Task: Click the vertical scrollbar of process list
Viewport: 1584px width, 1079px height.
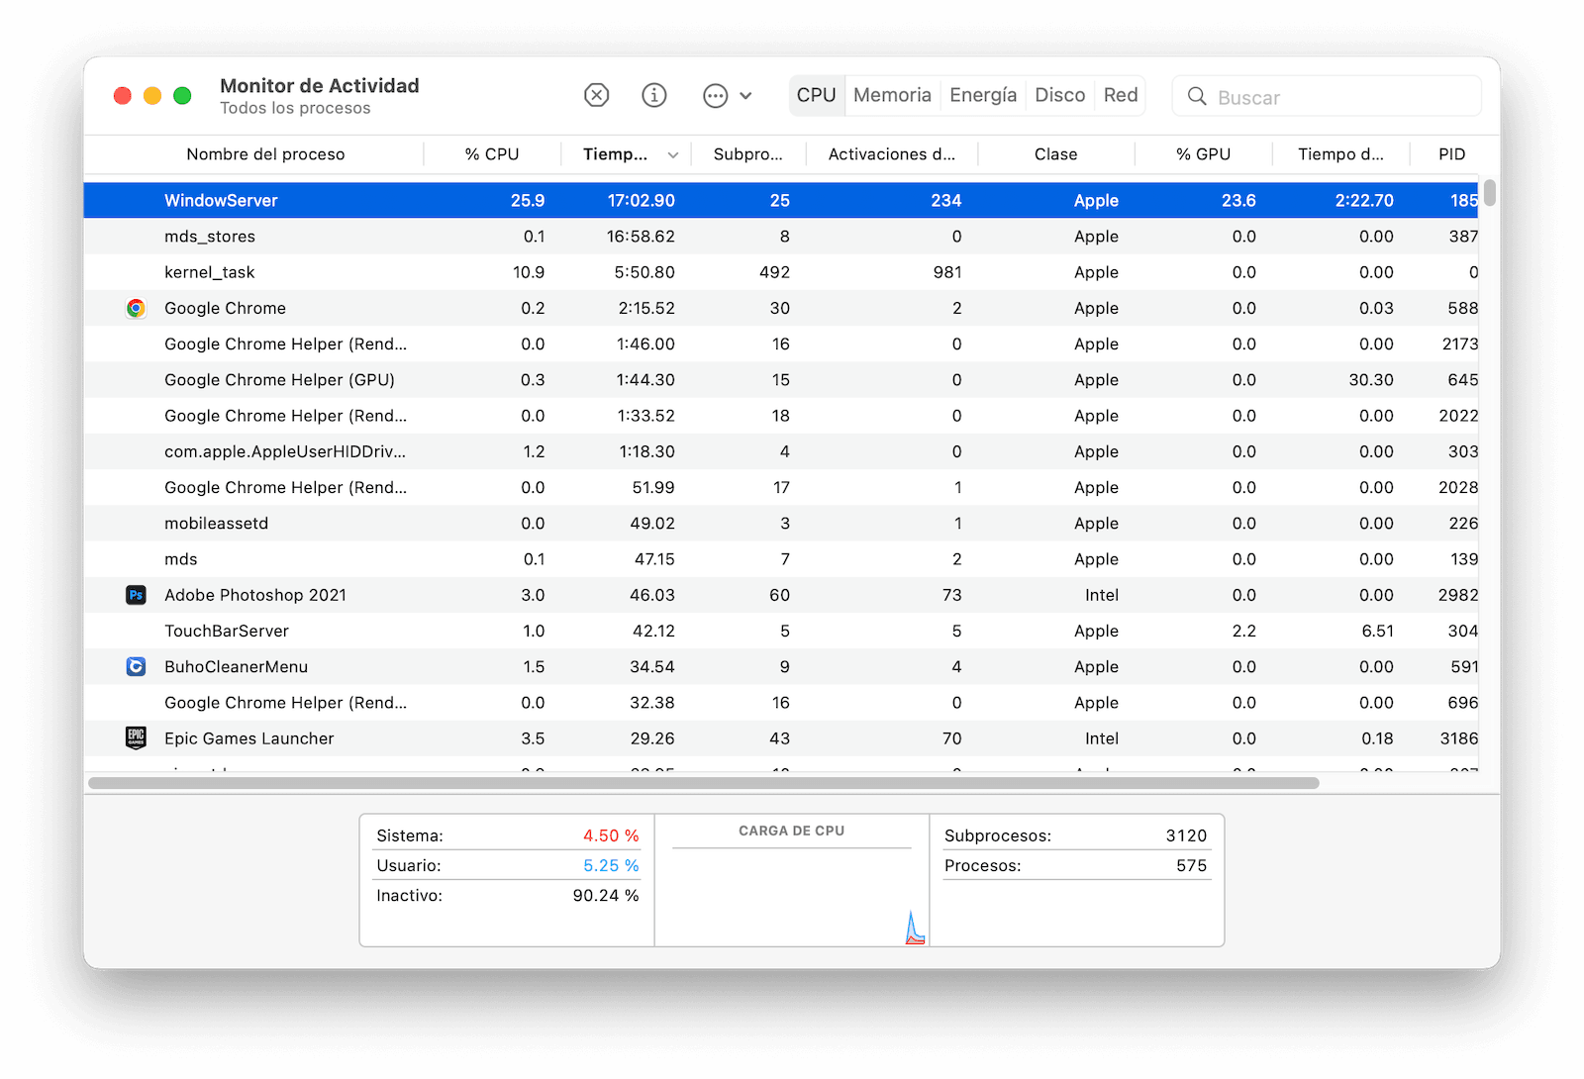Action: tap(1489, 192)
